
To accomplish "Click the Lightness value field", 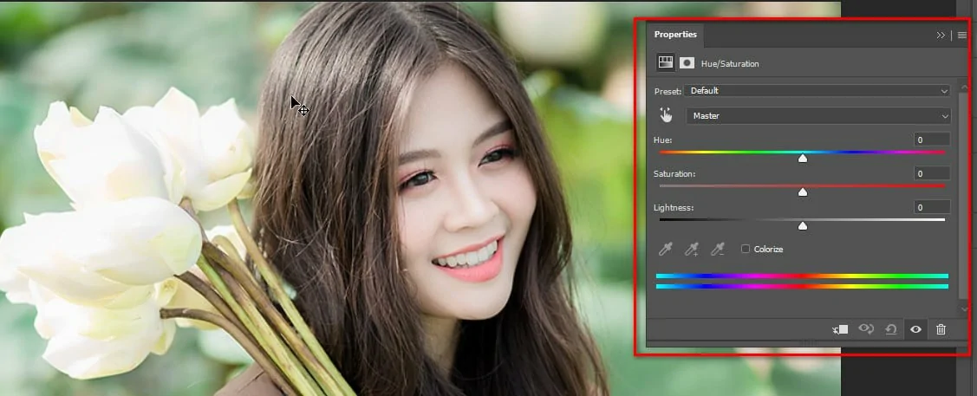I will 933,207.
